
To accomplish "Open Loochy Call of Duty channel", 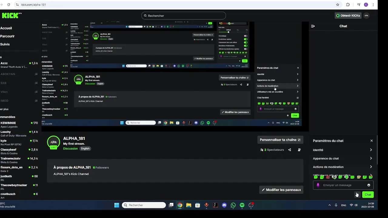I will pyautogui.click(x=19, y=134).
